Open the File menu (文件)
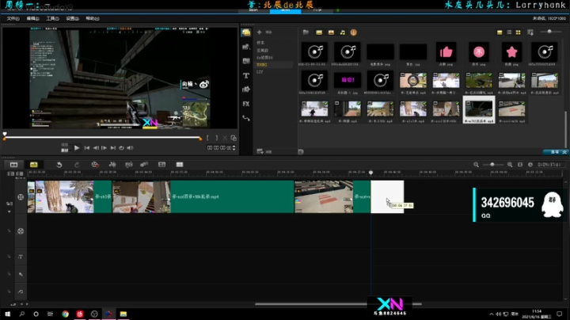570x320 pixels. pos(13,18)
